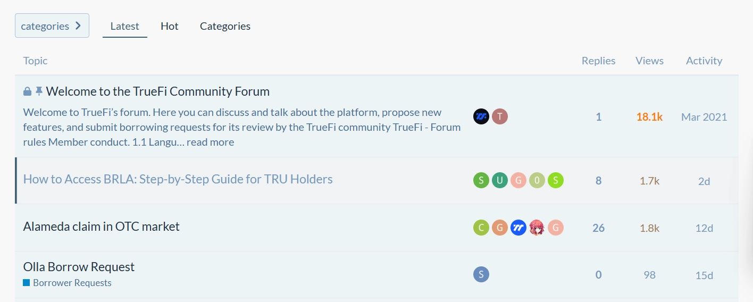The width and height of the screenshot is (753, 302).
Task: Click the 'T' user avatar on Welcome topic
Action: [500, 116]
